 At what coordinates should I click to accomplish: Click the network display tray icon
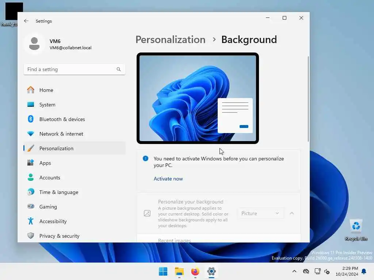[x=317, y=271]
